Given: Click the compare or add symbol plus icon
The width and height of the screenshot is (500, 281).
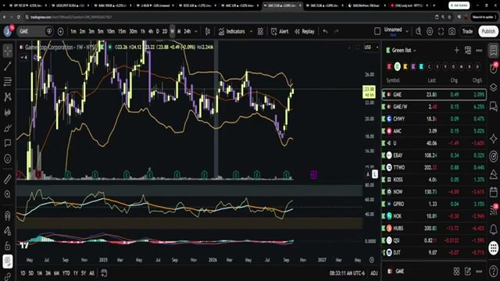Looking at the screenshot, I should pyautogui.click(x=61, y=31).
